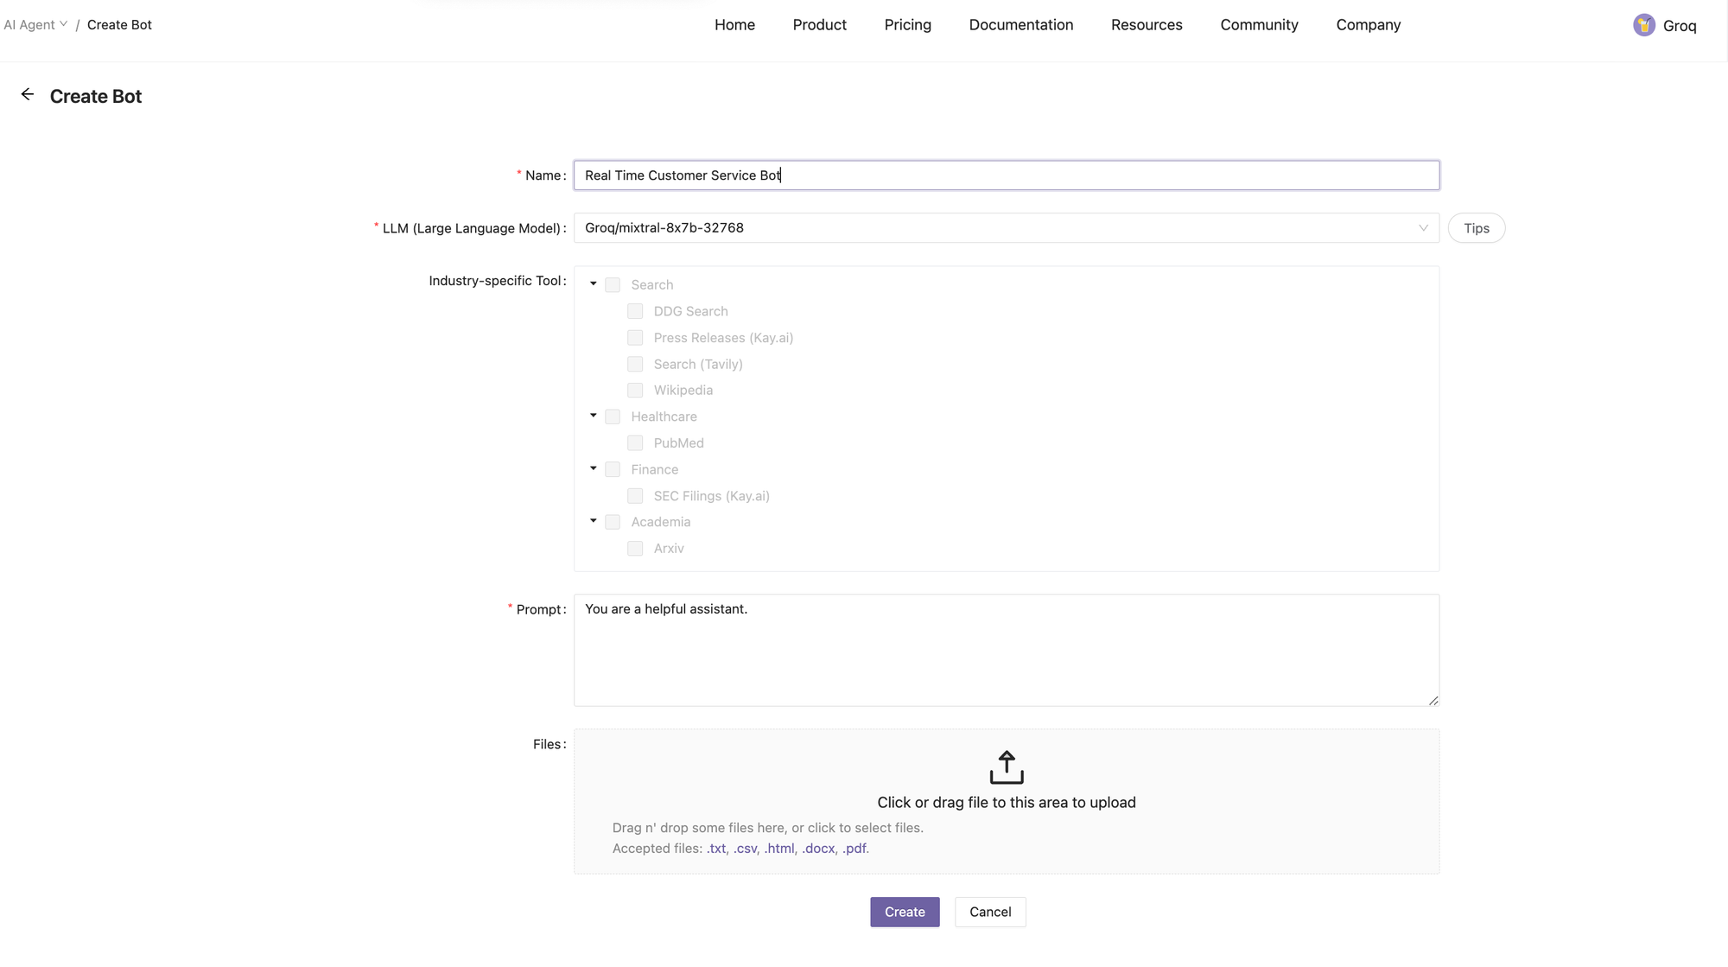Viewport: 1728px width, 967px height.
Task: Tick the PubMed checkbox
Action: [x=635, y=443]
